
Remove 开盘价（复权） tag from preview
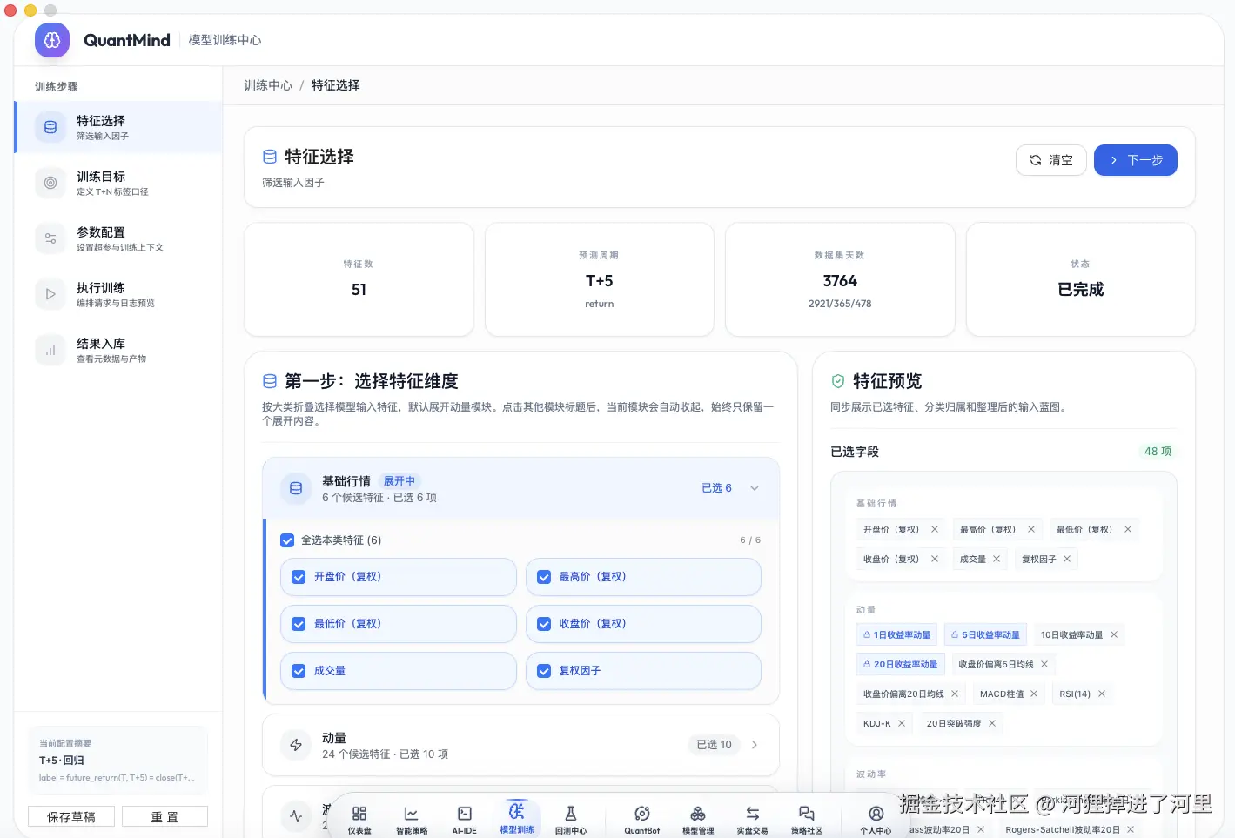click(935, 530)
